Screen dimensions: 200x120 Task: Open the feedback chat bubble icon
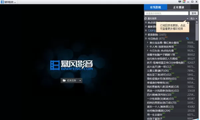click(180, 2)
